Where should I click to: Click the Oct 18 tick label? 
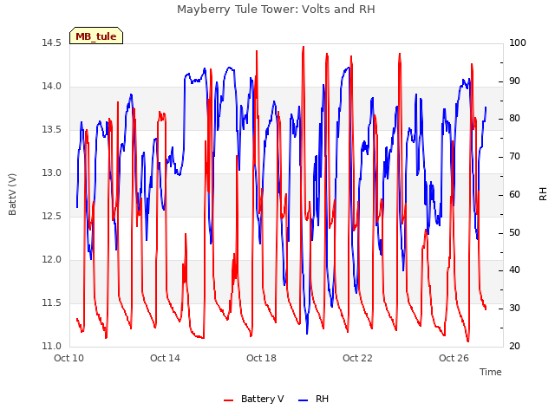(261, 358)
